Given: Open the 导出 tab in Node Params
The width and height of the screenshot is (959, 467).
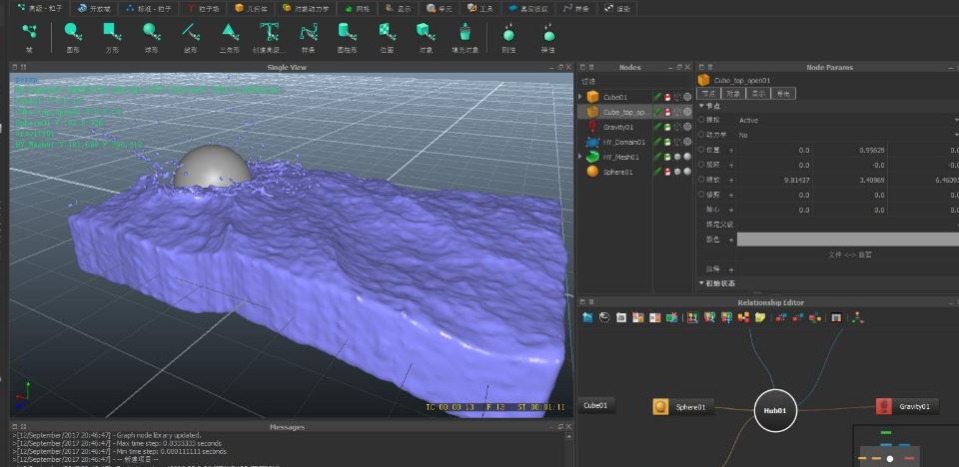Looking at the screenshot, I should click(x=783, y=94).
